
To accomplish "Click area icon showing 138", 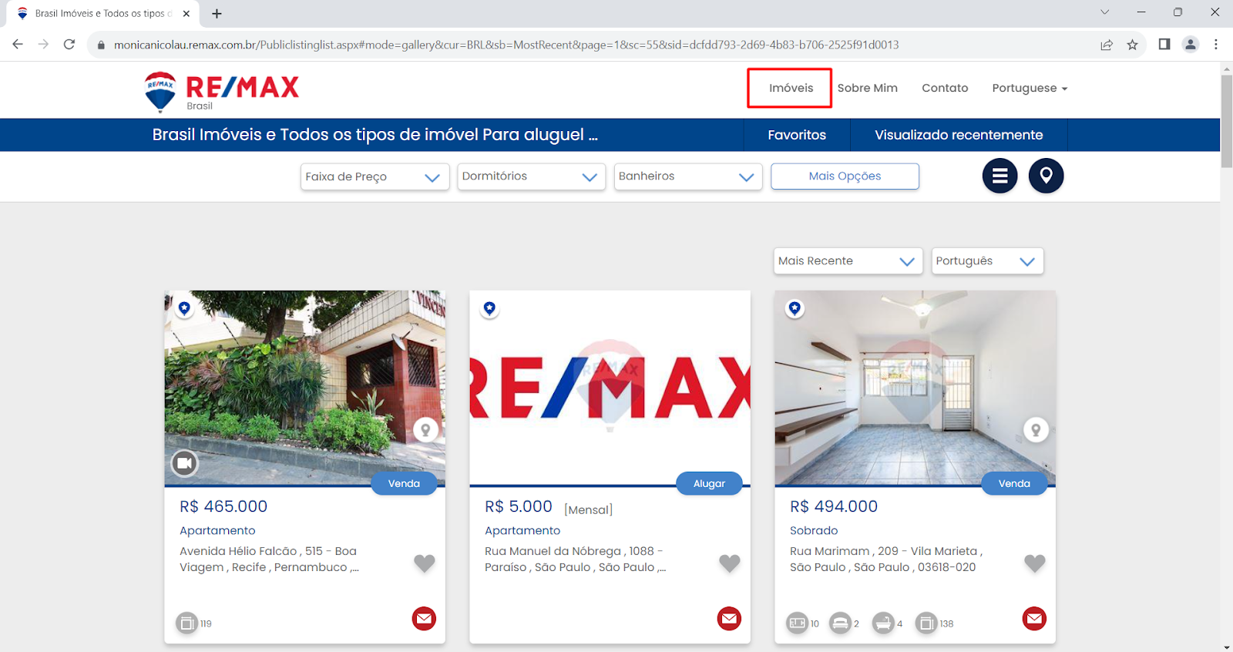I will pos(926,623).
